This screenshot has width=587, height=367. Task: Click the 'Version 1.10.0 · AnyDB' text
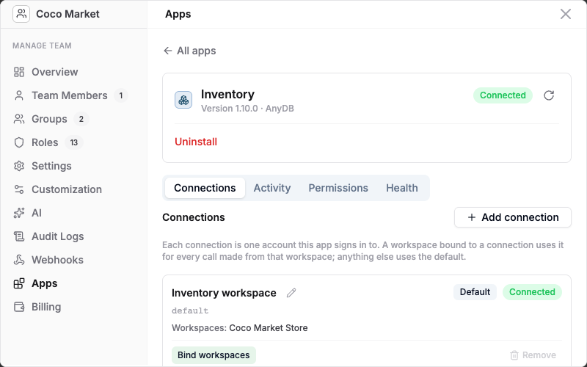click(x=247, y=109)
